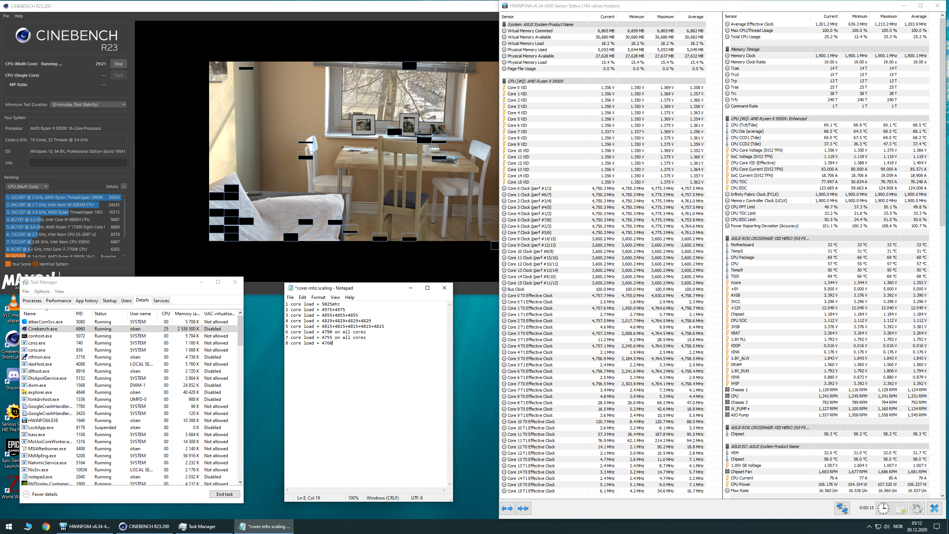Select MSIAfterburner.exe process row
Screen dimensions: 949x534
(x=129, y=448)
